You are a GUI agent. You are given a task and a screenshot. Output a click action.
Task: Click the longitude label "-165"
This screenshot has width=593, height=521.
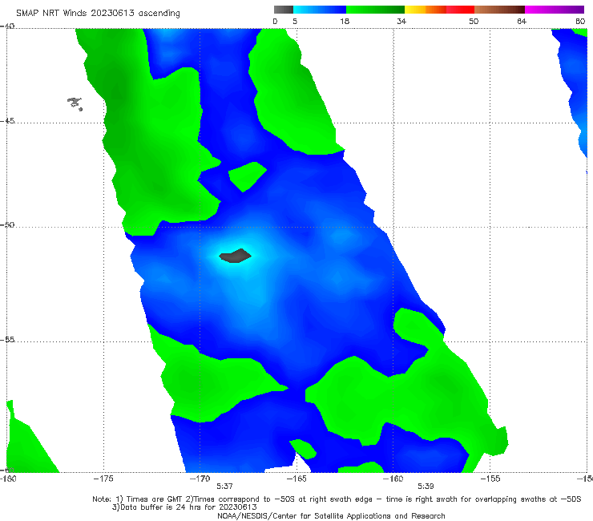(296, 479)
